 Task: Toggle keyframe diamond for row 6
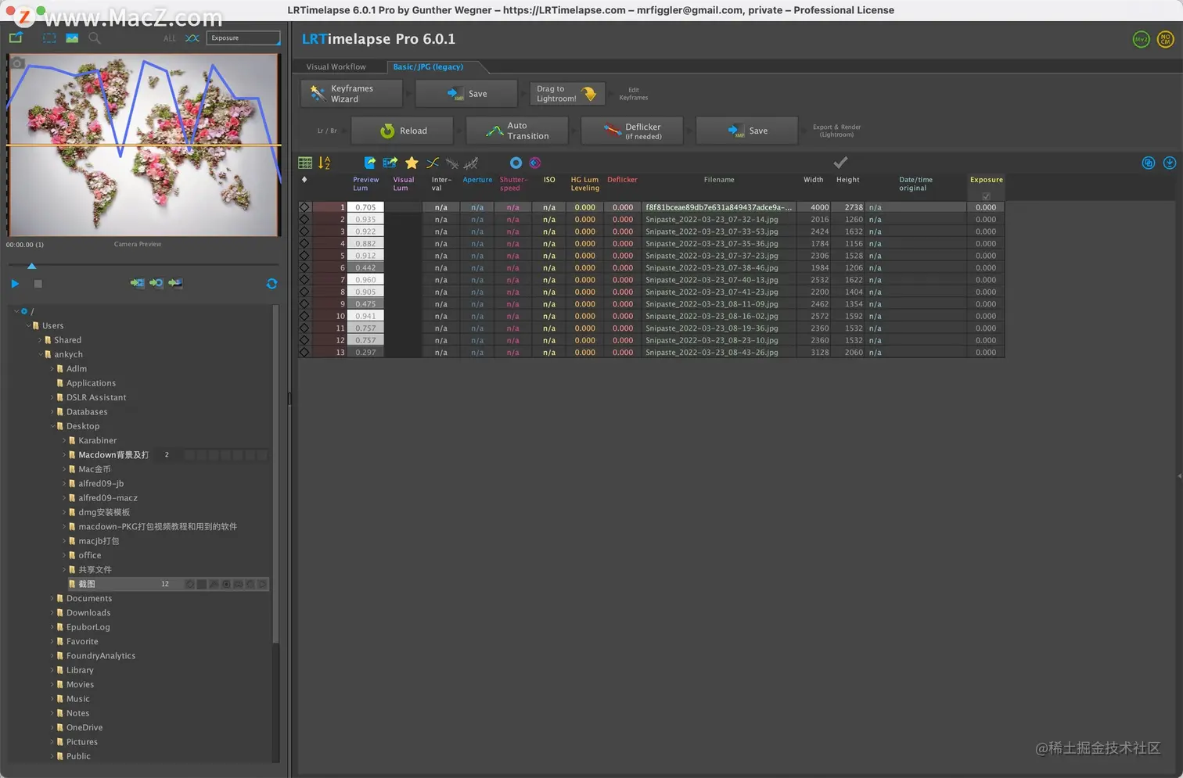(x=304, y=267)
